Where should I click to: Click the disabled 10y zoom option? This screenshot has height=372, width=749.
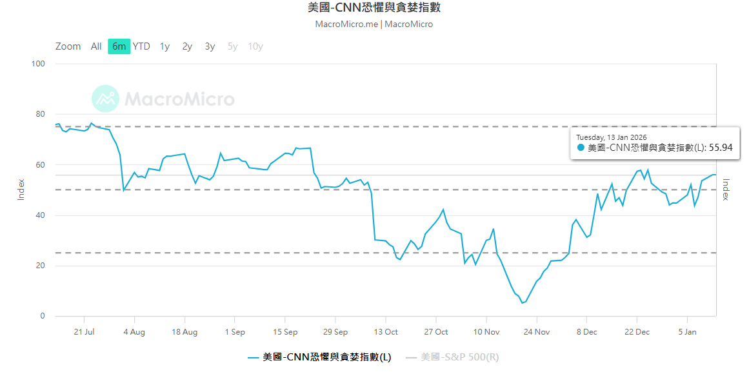click(x=255, y=46)
